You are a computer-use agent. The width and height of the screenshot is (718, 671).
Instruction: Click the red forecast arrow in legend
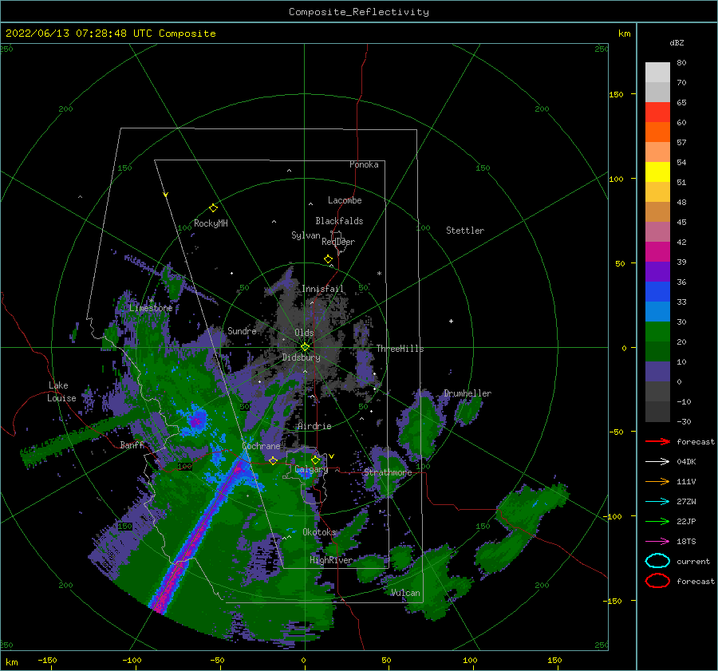[657, 441]
